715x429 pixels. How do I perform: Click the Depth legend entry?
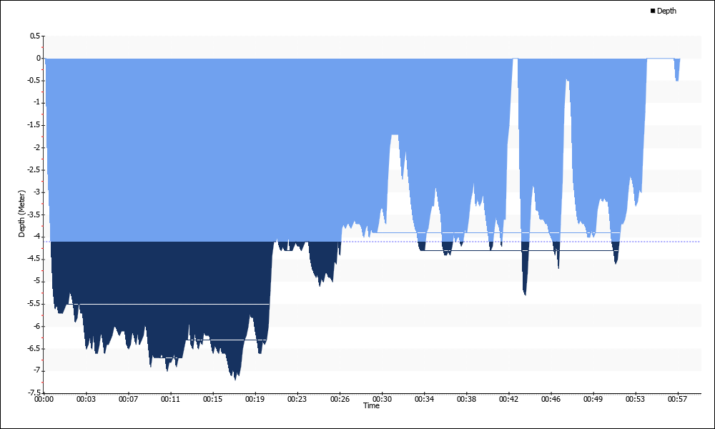pos(664,11)
